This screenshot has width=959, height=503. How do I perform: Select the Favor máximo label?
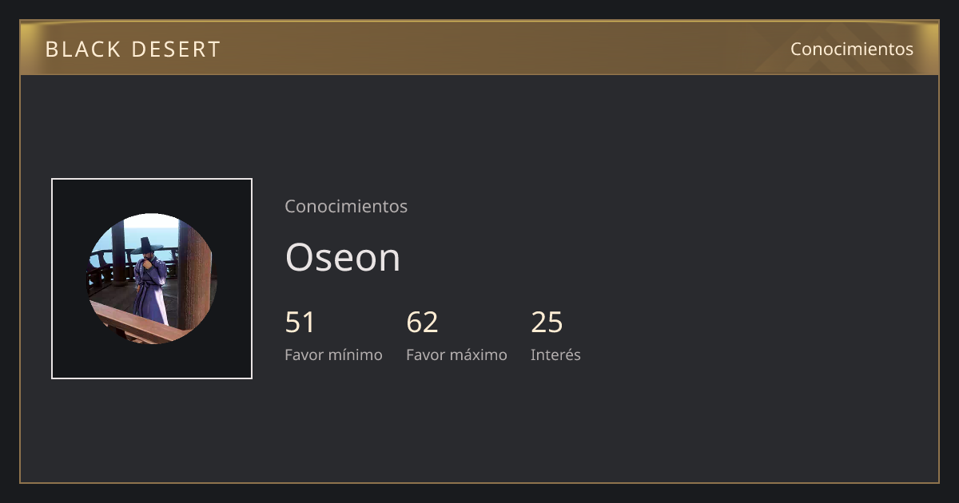[x=456, y=354]
